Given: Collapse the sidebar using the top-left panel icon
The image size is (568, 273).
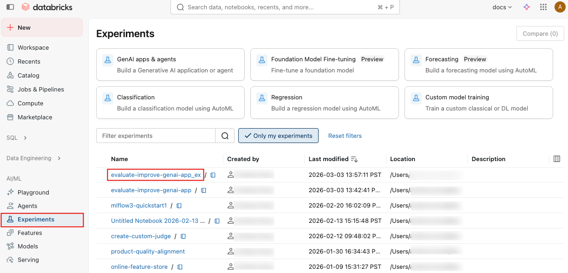Looking at the screenshot, I should point(10,7).
